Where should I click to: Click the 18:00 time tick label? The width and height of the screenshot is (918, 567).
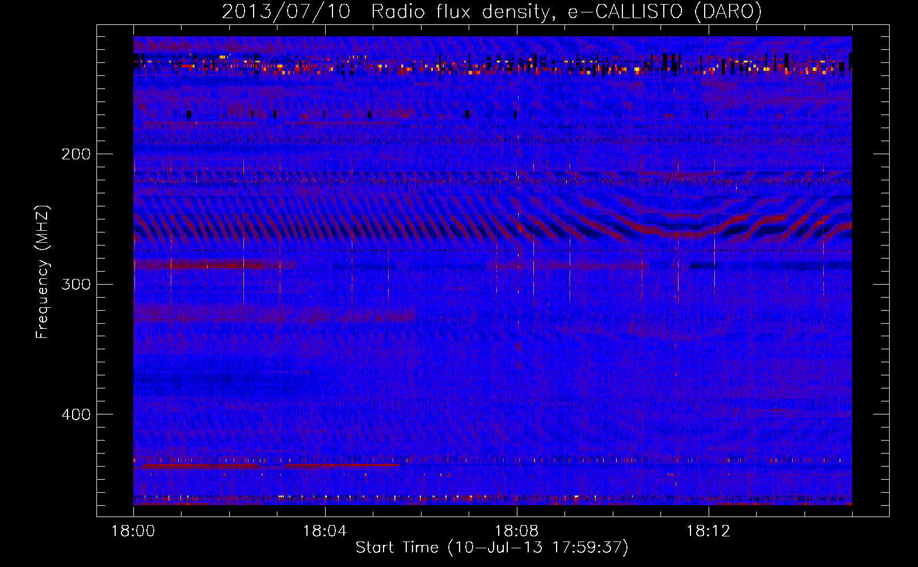(133, 531)
